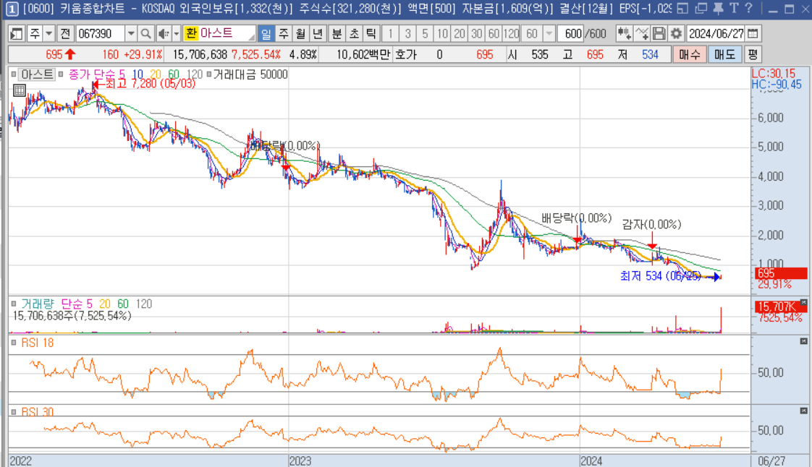The height and width of the screenshot is (467, 812).
Task: Click the 평 button
Action: point(753,54)
